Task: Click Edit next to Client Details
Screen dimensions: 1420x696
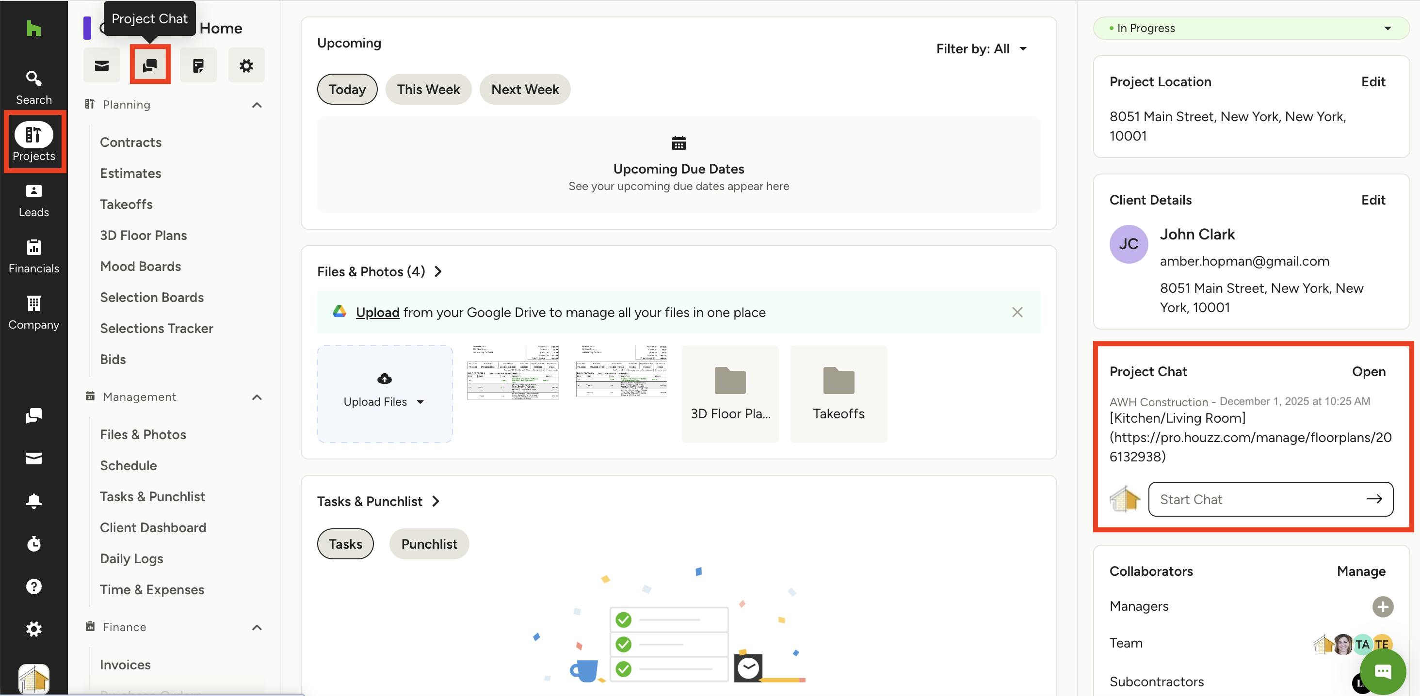Action: [x=1372, y=200]
